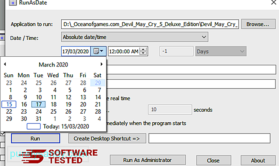Select March 9 in calendar
The height and width of the screenshot is (166, 279).
click(25, 97)
